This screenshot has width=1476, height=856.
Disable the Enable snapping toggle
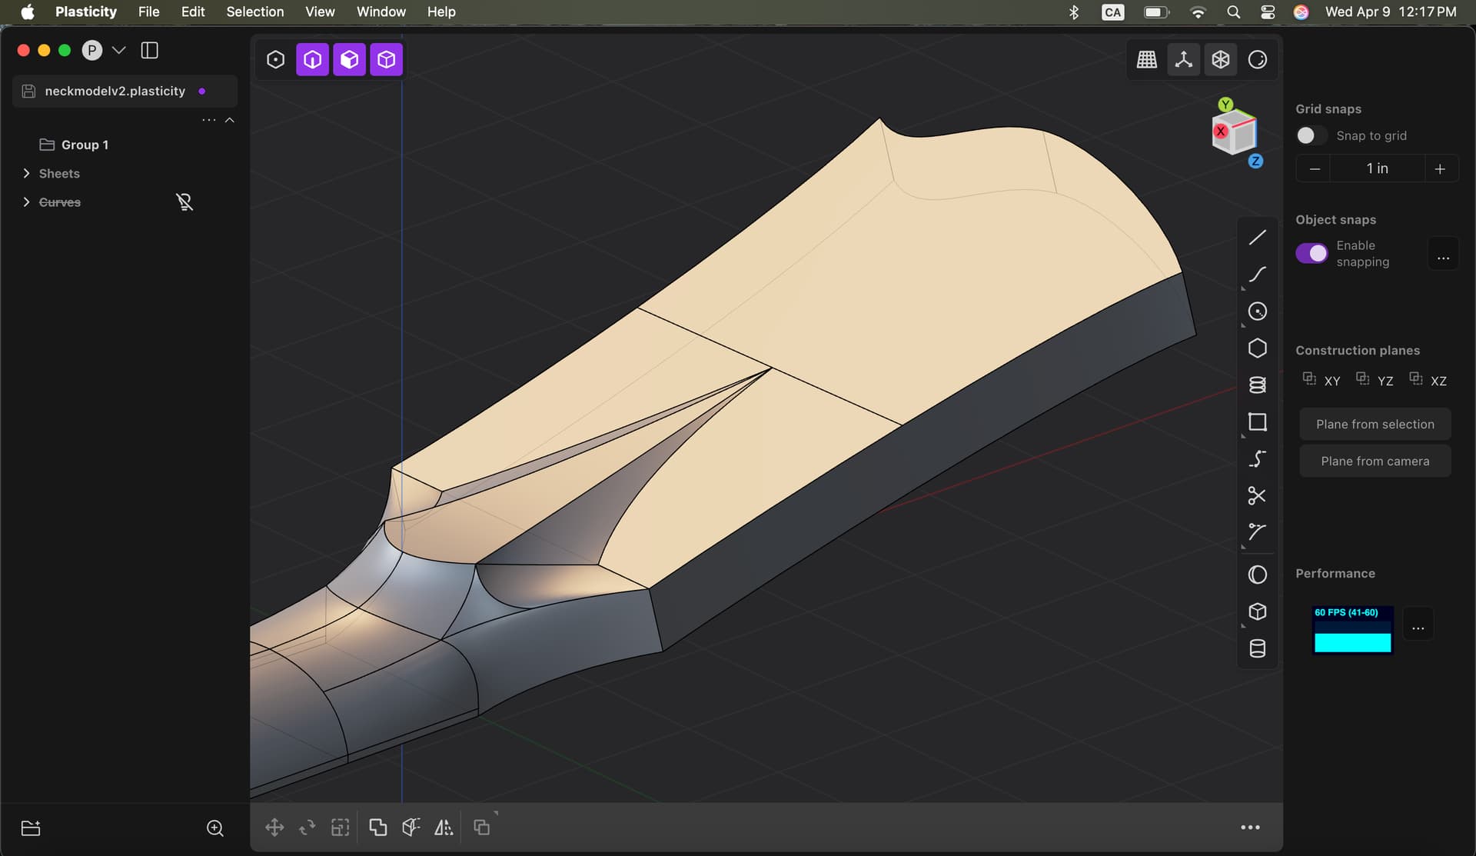[x=1311, y=253]
